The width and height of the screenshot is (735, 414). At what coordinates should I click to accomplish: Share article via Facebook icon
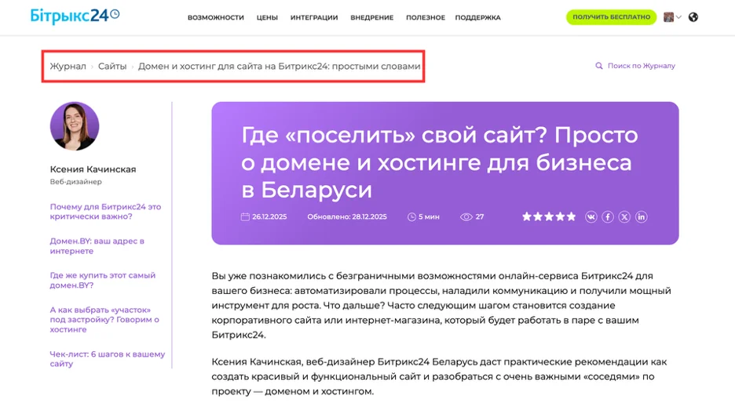coord(608,217)
